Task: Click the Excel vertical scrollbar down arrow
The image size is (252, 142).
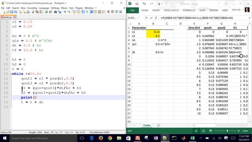Action: point(250,122)
